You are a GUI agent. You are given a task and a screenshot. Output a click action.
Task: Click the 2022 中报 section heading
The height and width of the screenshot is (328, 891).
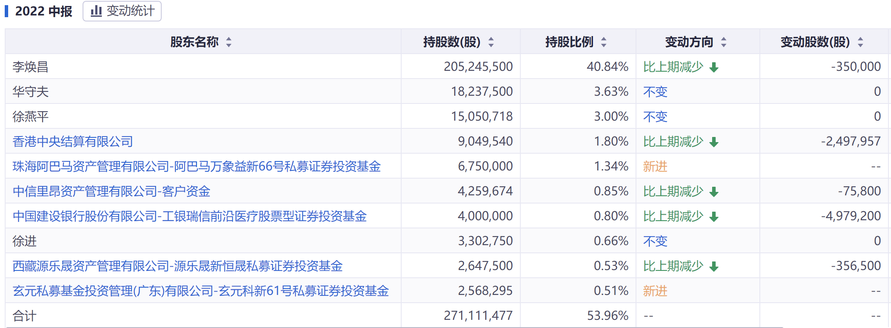tap(43, 11)
